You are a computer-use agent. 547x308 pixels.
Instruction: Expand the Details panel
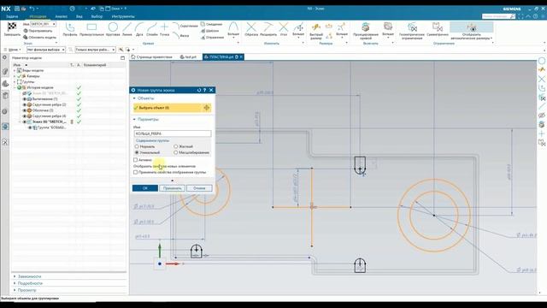(15, 283)
